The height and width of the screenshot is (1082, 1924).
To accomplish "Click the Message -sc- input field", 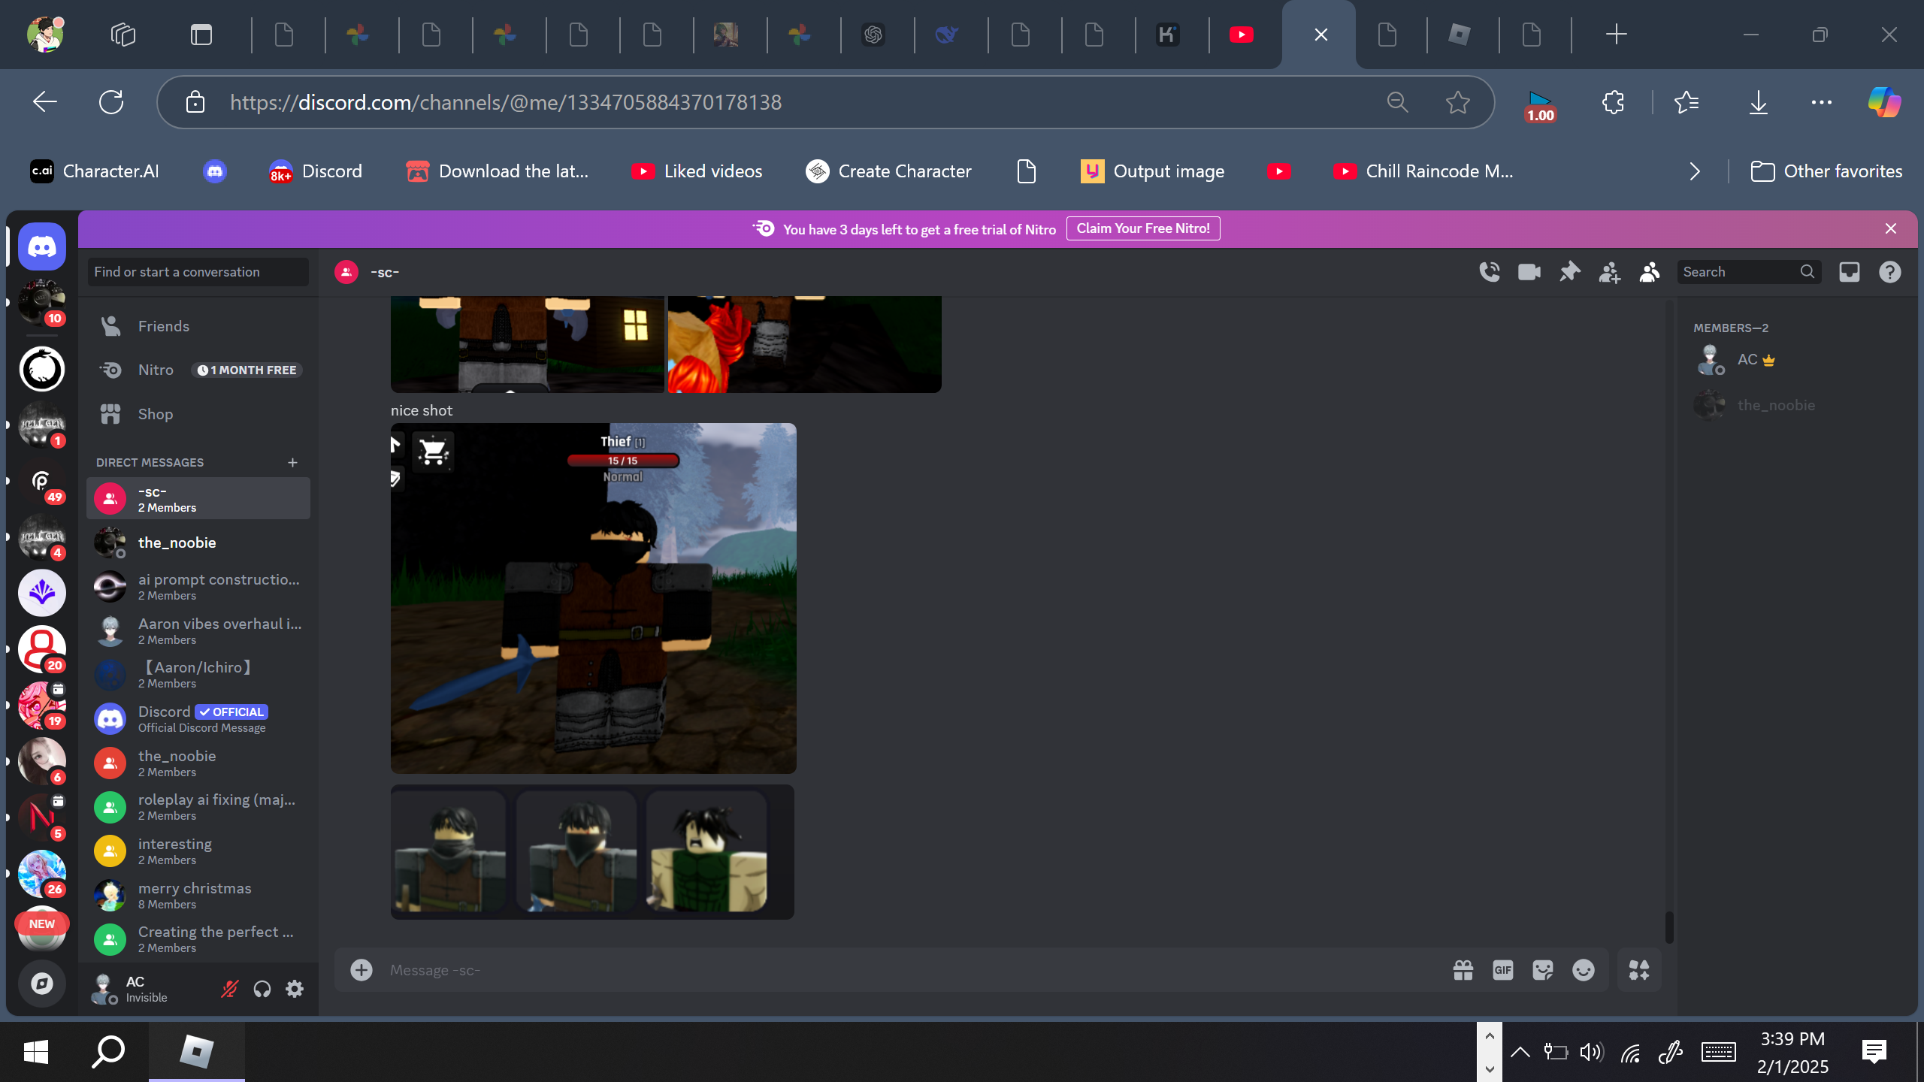I will point(902,970).
